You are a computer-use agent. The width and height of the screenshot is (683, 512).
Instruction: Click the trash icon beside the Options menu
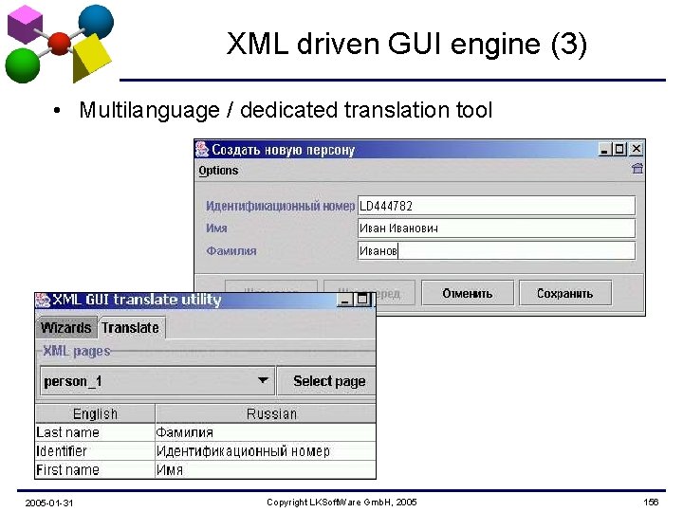tap(637, 169)
